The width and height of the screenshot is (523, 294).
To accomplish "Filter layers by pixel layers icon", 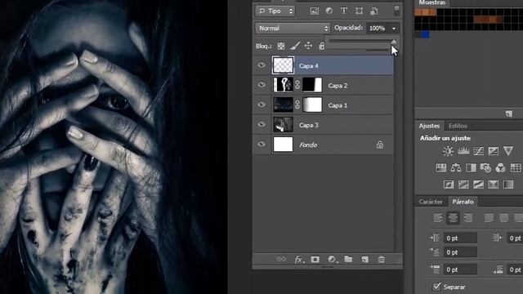I will pos(314,11).
